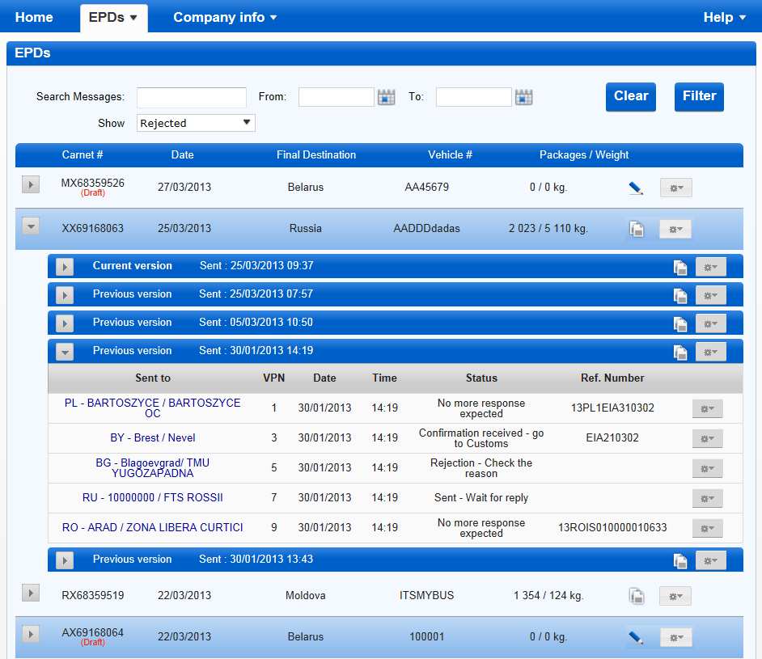Copy carnet XX69168063 using the copy icon
The width and height of the screenshot is (762, 659).
coord(637,229)
